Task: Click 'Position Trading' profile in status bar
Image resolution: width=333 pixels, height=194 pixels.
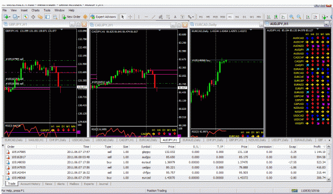Action: click(x=157, y=191)
